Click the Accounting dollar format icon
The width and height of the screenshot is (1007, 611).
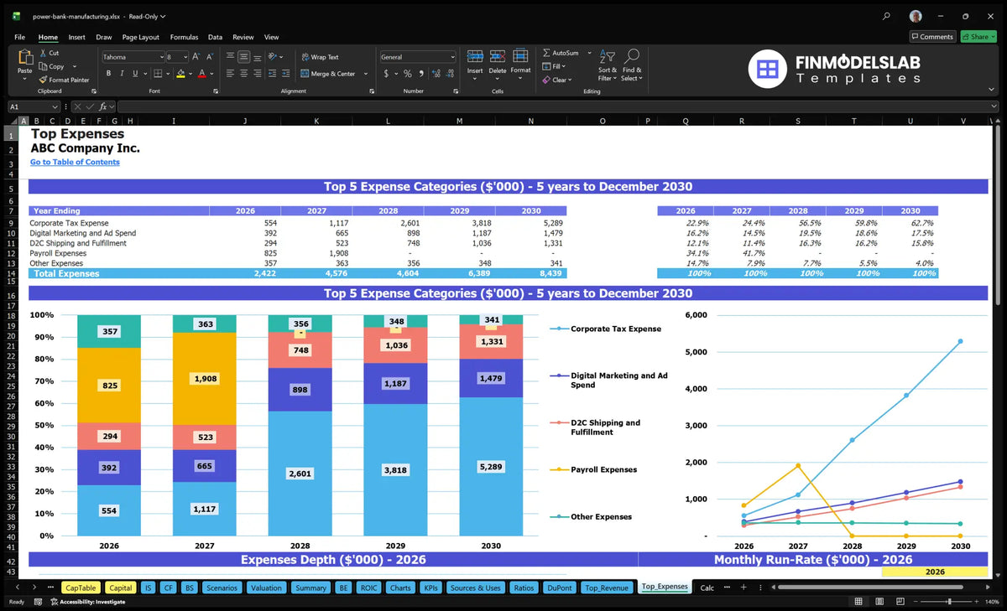(x=386, y=74)
